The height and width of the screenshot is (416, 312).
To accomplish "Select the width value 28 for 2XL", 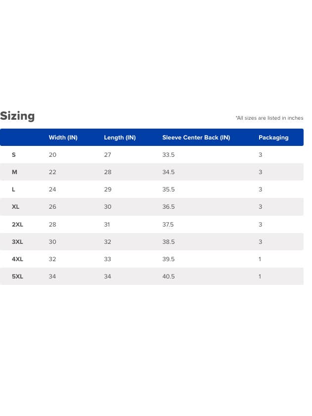I will pos(52,225).
